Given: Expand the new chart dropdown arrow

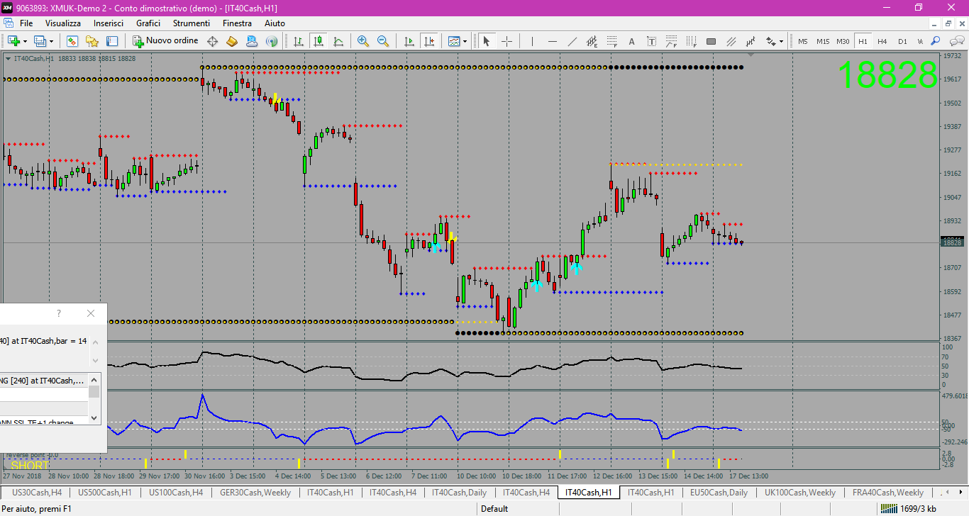Looking at the screenshot, I should coord(25,41).
